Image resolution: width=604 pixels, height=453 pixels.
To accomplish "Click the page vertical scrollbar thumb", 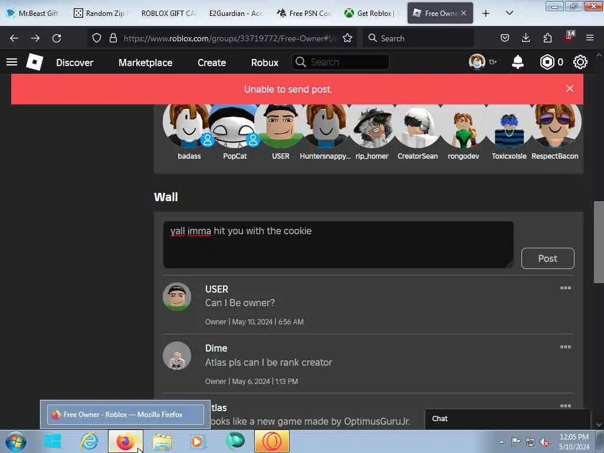I will [x=599, y=242].
